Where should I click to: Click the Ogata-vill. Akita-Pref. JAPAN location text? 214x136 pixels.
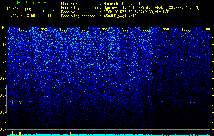[152, 8]
